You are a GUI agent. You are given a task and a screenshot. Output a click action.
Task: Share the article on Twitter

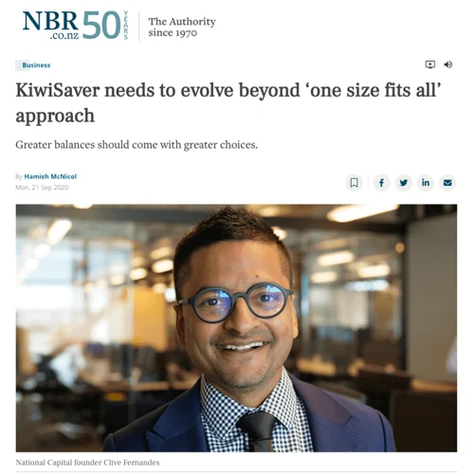pos(404,183)
